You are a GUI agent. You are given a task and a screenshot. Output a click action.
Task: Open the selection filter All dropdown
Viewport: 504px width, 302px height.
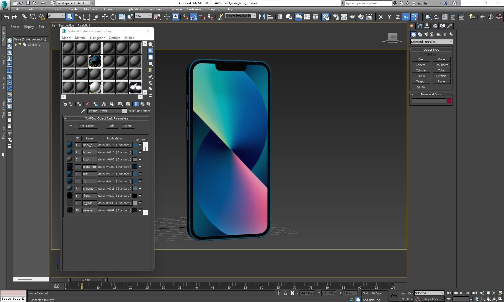(56, 16)
